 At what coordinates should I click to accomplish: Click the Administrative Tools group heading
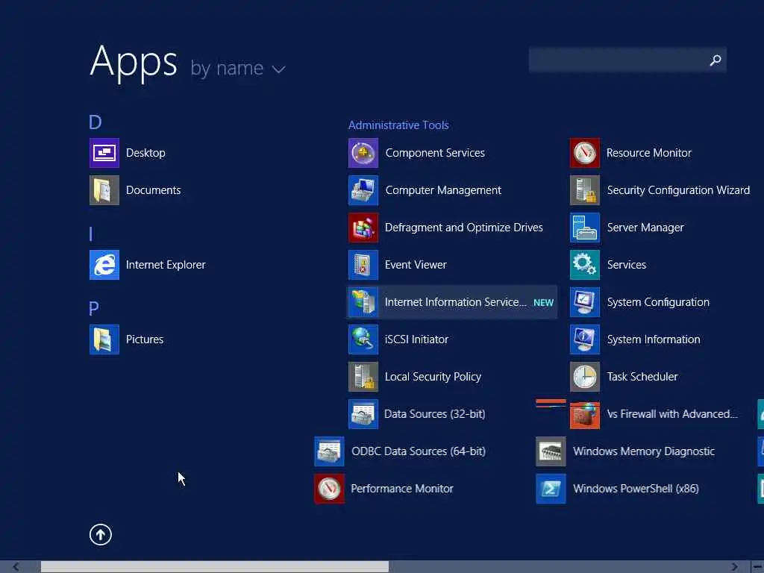pyautogui.click(x=398, y=125)
